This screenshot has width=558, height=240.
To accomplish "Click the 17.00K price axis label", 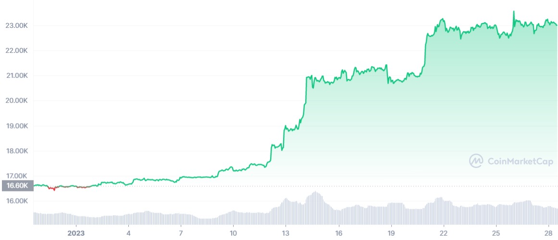I will point(17,176).
